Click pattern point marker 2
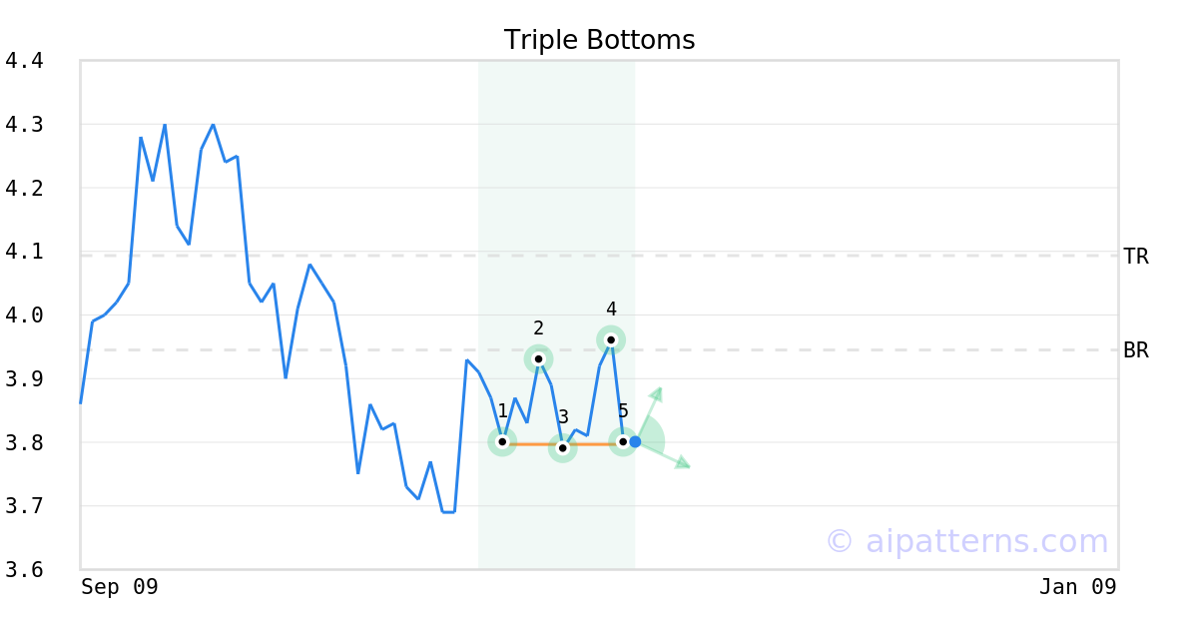Image resolution: width=1198 pixels, height=629 pixels. (x=538, y=358)
